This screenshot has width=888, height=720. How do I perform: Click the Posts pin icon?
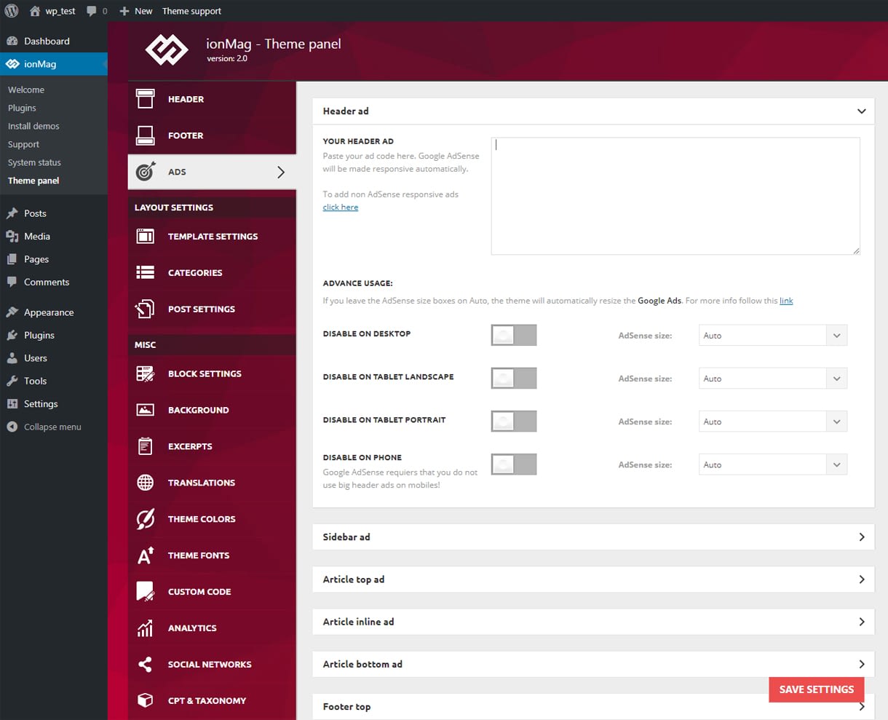[x=12, y=213]
